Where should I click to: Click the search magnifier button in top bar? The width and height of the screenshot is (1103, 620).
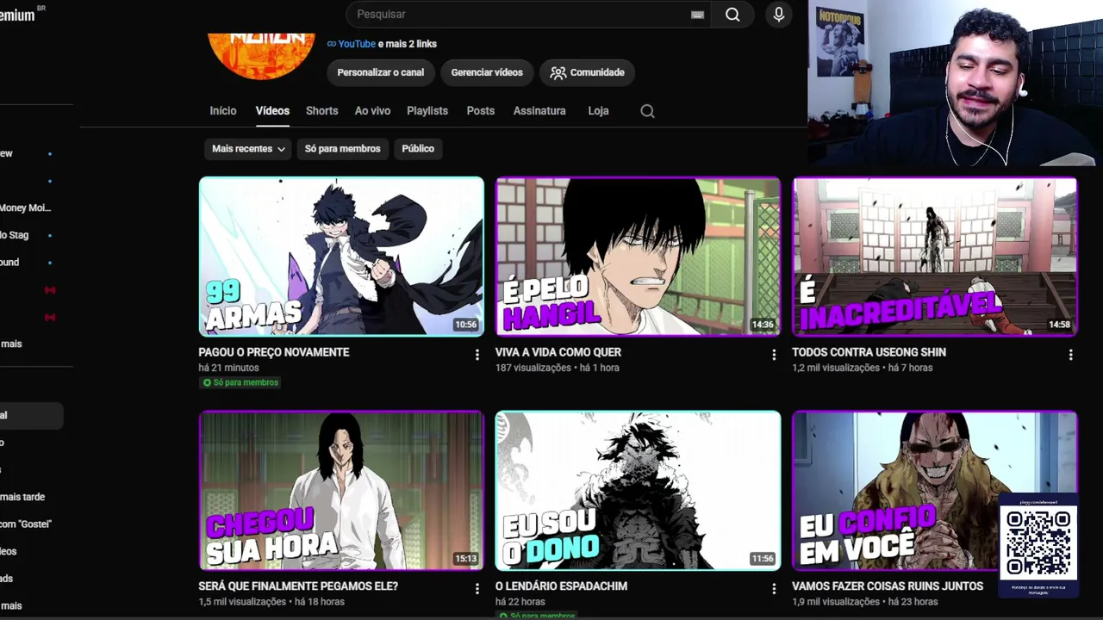[x=732, y=14]
